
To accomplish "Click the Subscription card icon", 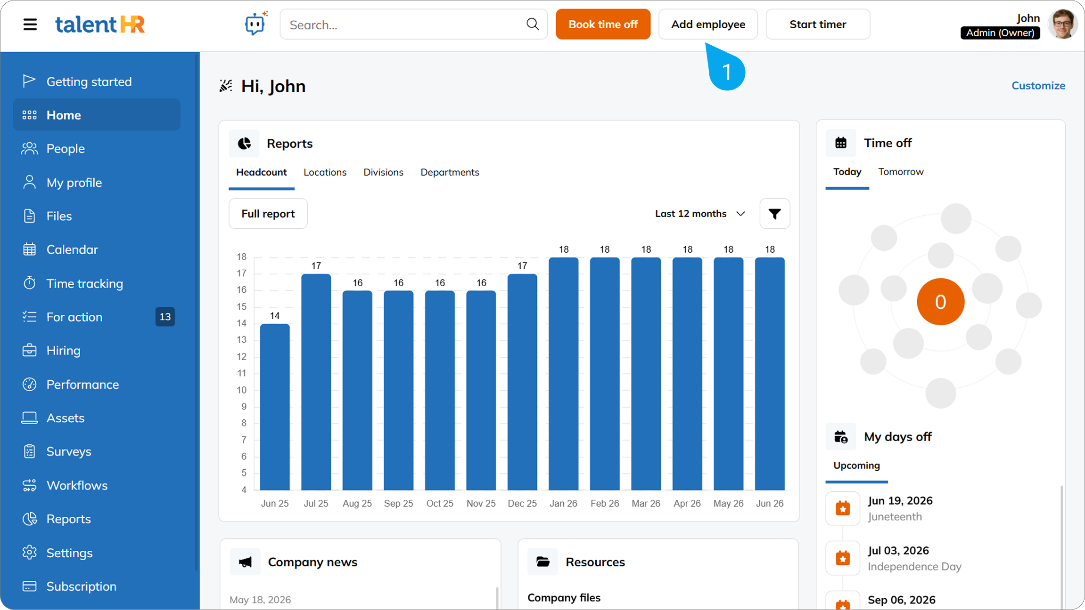I will pyautogui.click(x=29, y=586).
